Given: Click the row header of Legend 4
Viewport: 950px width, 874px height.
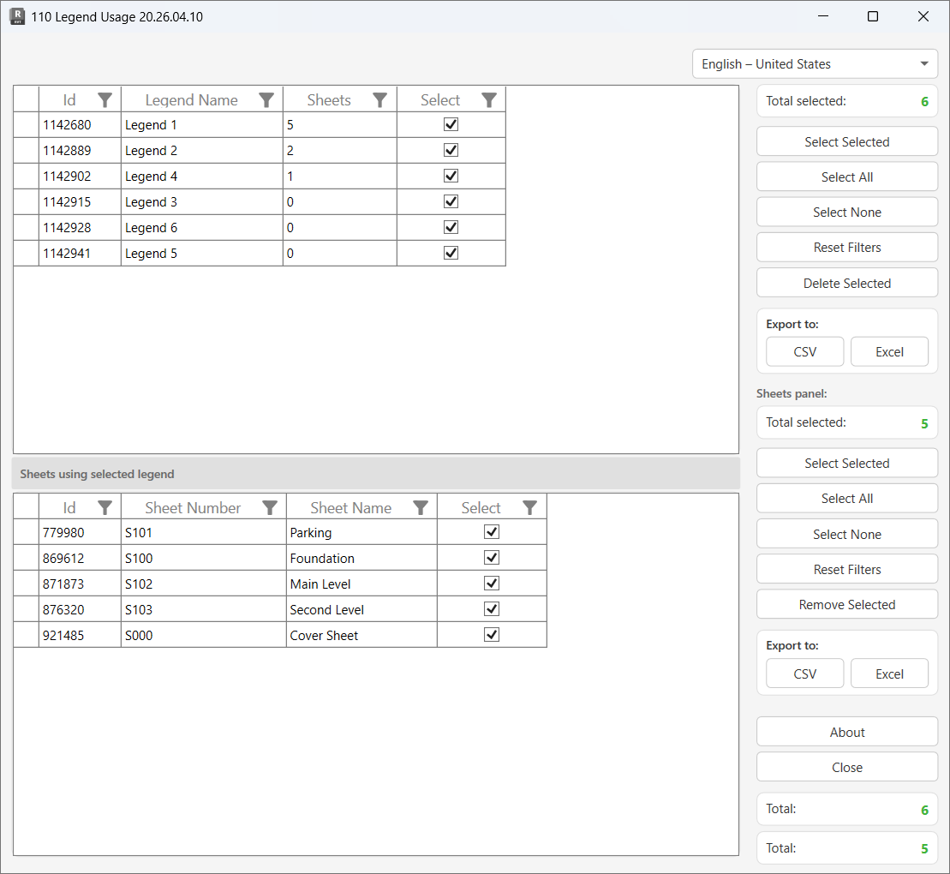Looking at the screenshot, I should (26, 177).
